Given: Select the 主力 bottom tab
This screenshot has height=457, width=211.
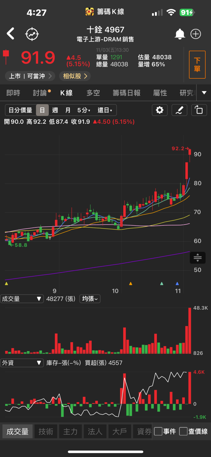Looking at the screenshot, I should click(70, 431).
